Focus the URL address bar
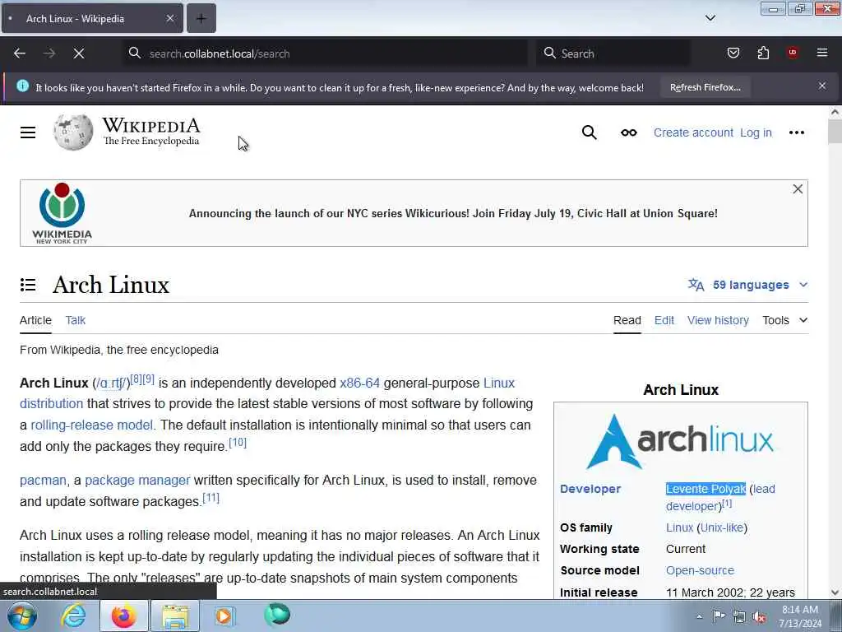Screen dimensions: 842x632 coord(325,53)
